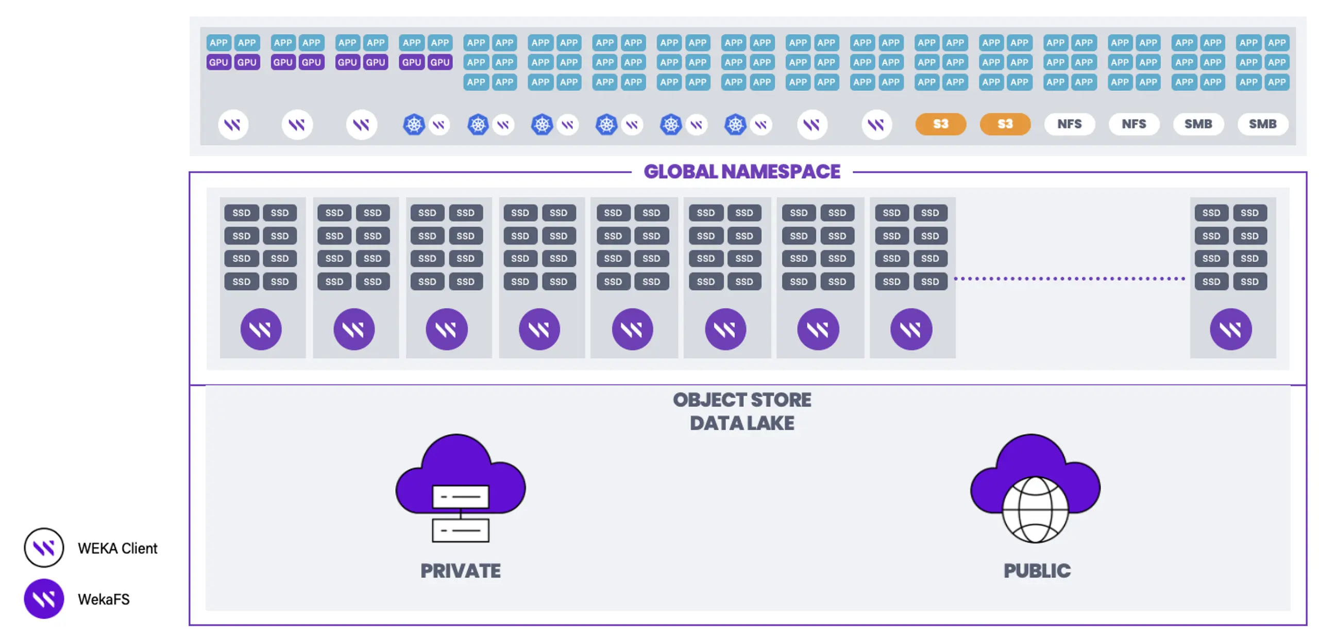Select the public cloud globe icon
Screen dimensions: 1319x641
click(1035, 487)
